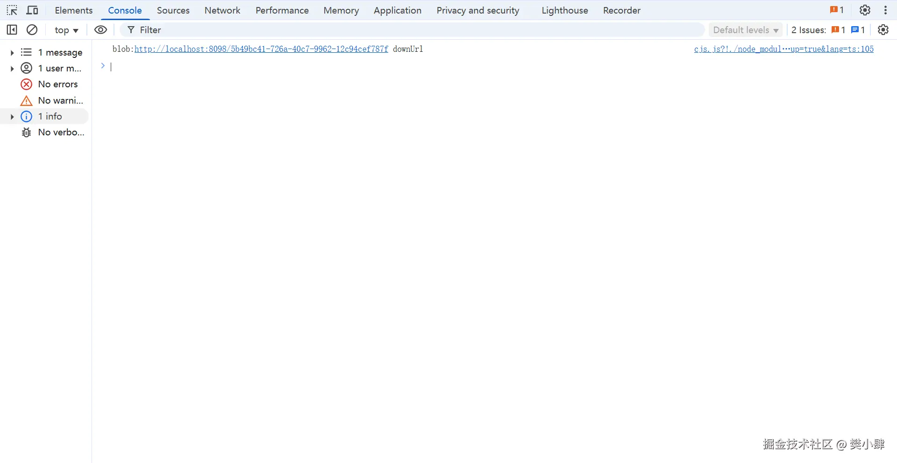Viewport: 897px width, 463px height.
Task: Switch to the Elements tab
Action: [74, 10]
